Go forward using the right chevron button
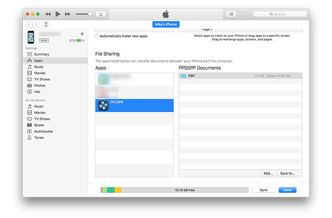The height and width of the screenshot is (218, 332). 36,24
